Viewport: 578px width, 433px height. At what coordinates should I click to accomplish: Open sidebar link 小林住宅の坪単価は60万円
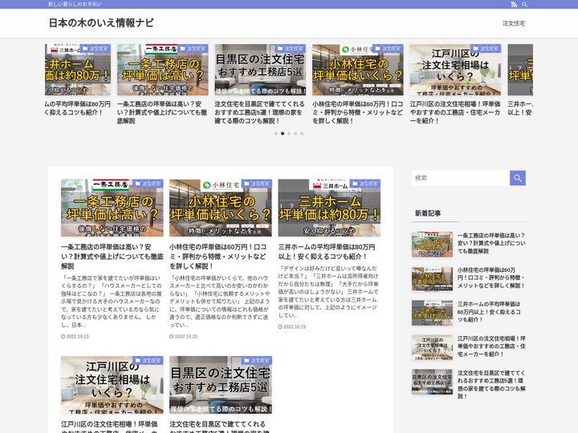pos(490,277)
